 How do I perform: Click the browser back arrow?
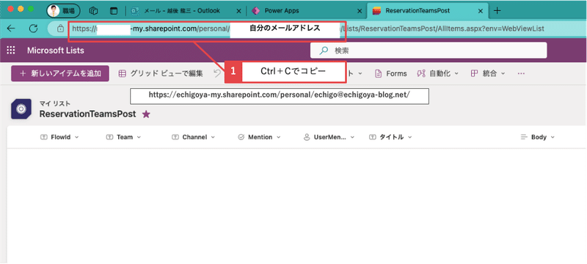tap(11, 29)
